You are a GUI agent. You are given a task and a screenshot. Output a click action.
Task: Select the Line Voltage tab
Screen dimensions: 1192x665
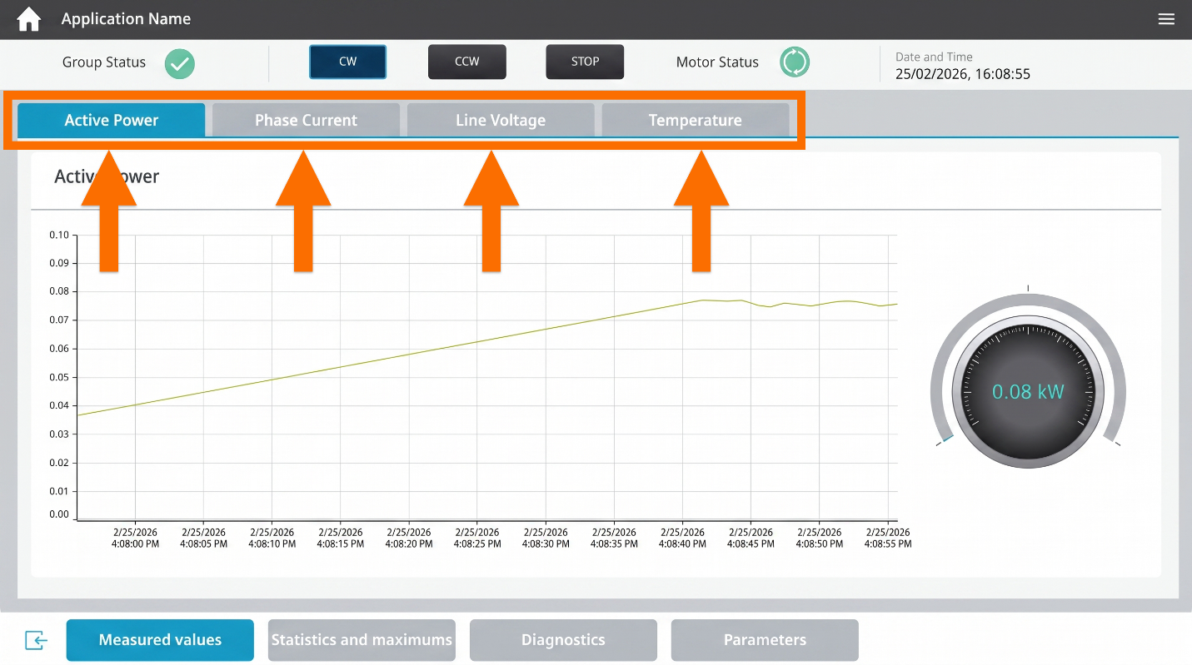tap(501, 120)
